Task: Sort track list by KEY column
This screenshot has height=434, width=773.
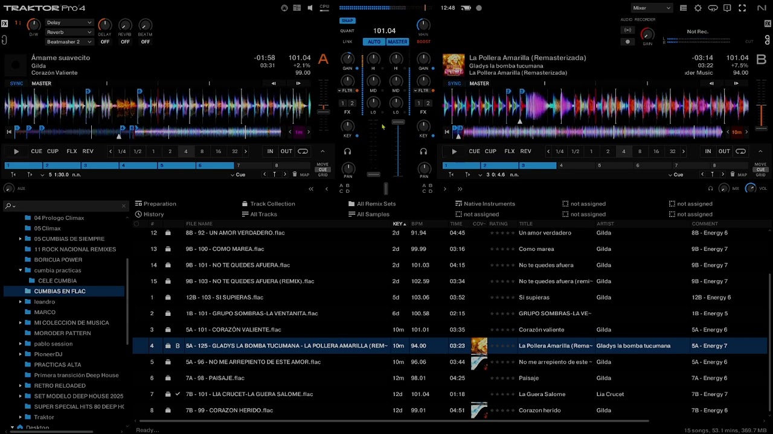Action: click(x=399, y=224)
